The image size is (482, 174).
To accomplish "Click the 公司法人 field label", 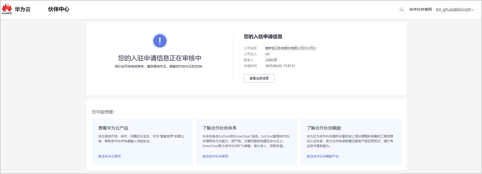I will pos(250,54).
